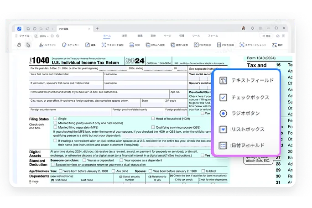
Task: Click the Officeへ変換 convert tool
Action: pos(155,45)
